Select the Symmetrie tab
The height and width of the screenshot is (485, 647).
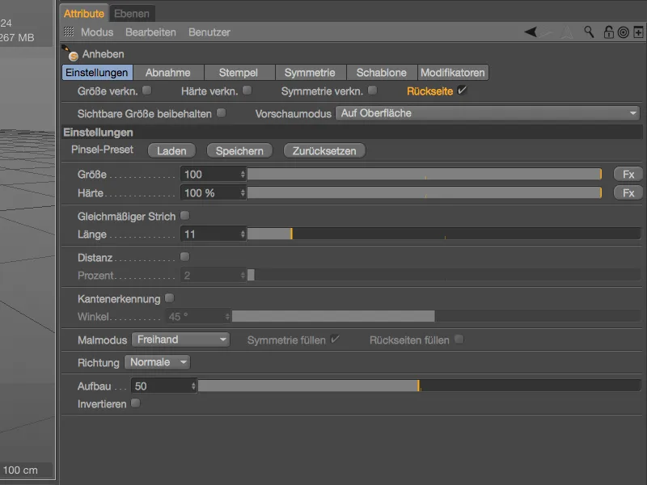point(310,73)
